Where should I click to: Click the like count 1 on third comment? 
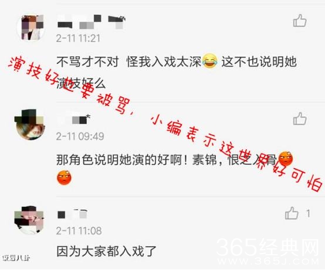[x=308, y=213]
